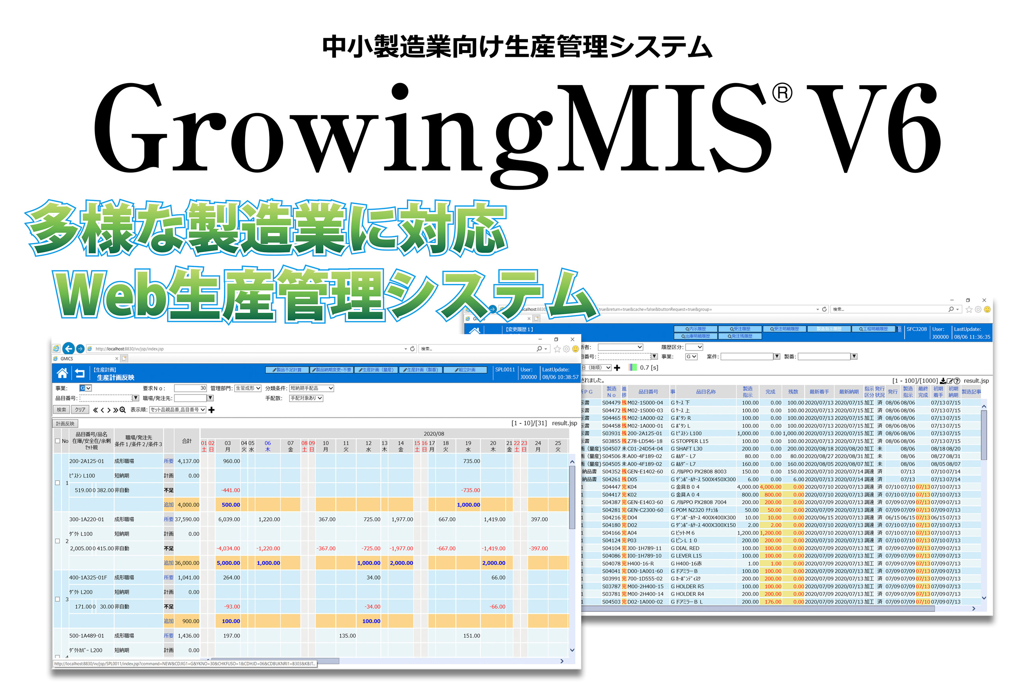This screenshot has width=1035, height=690.
Task: Open the 管理部門 dropdown showing 生管成形
Action: [x=248, y=388]
